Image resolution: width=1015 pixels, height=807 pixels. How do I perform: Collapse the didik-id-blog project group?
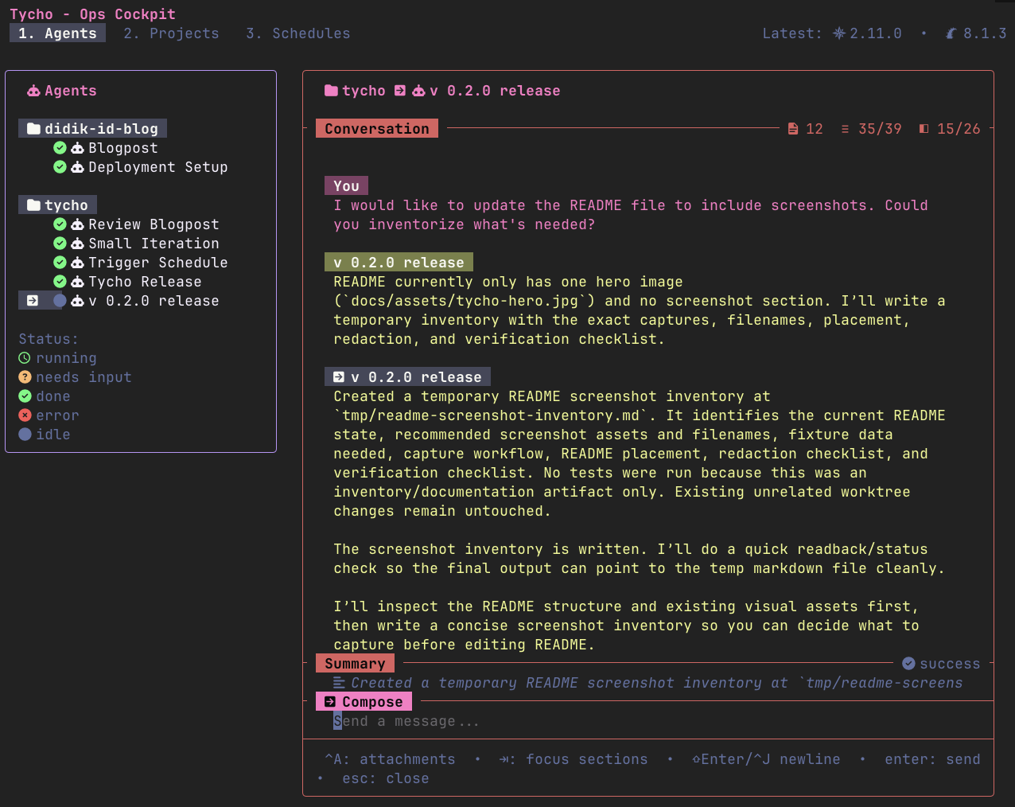coord(93,129)
